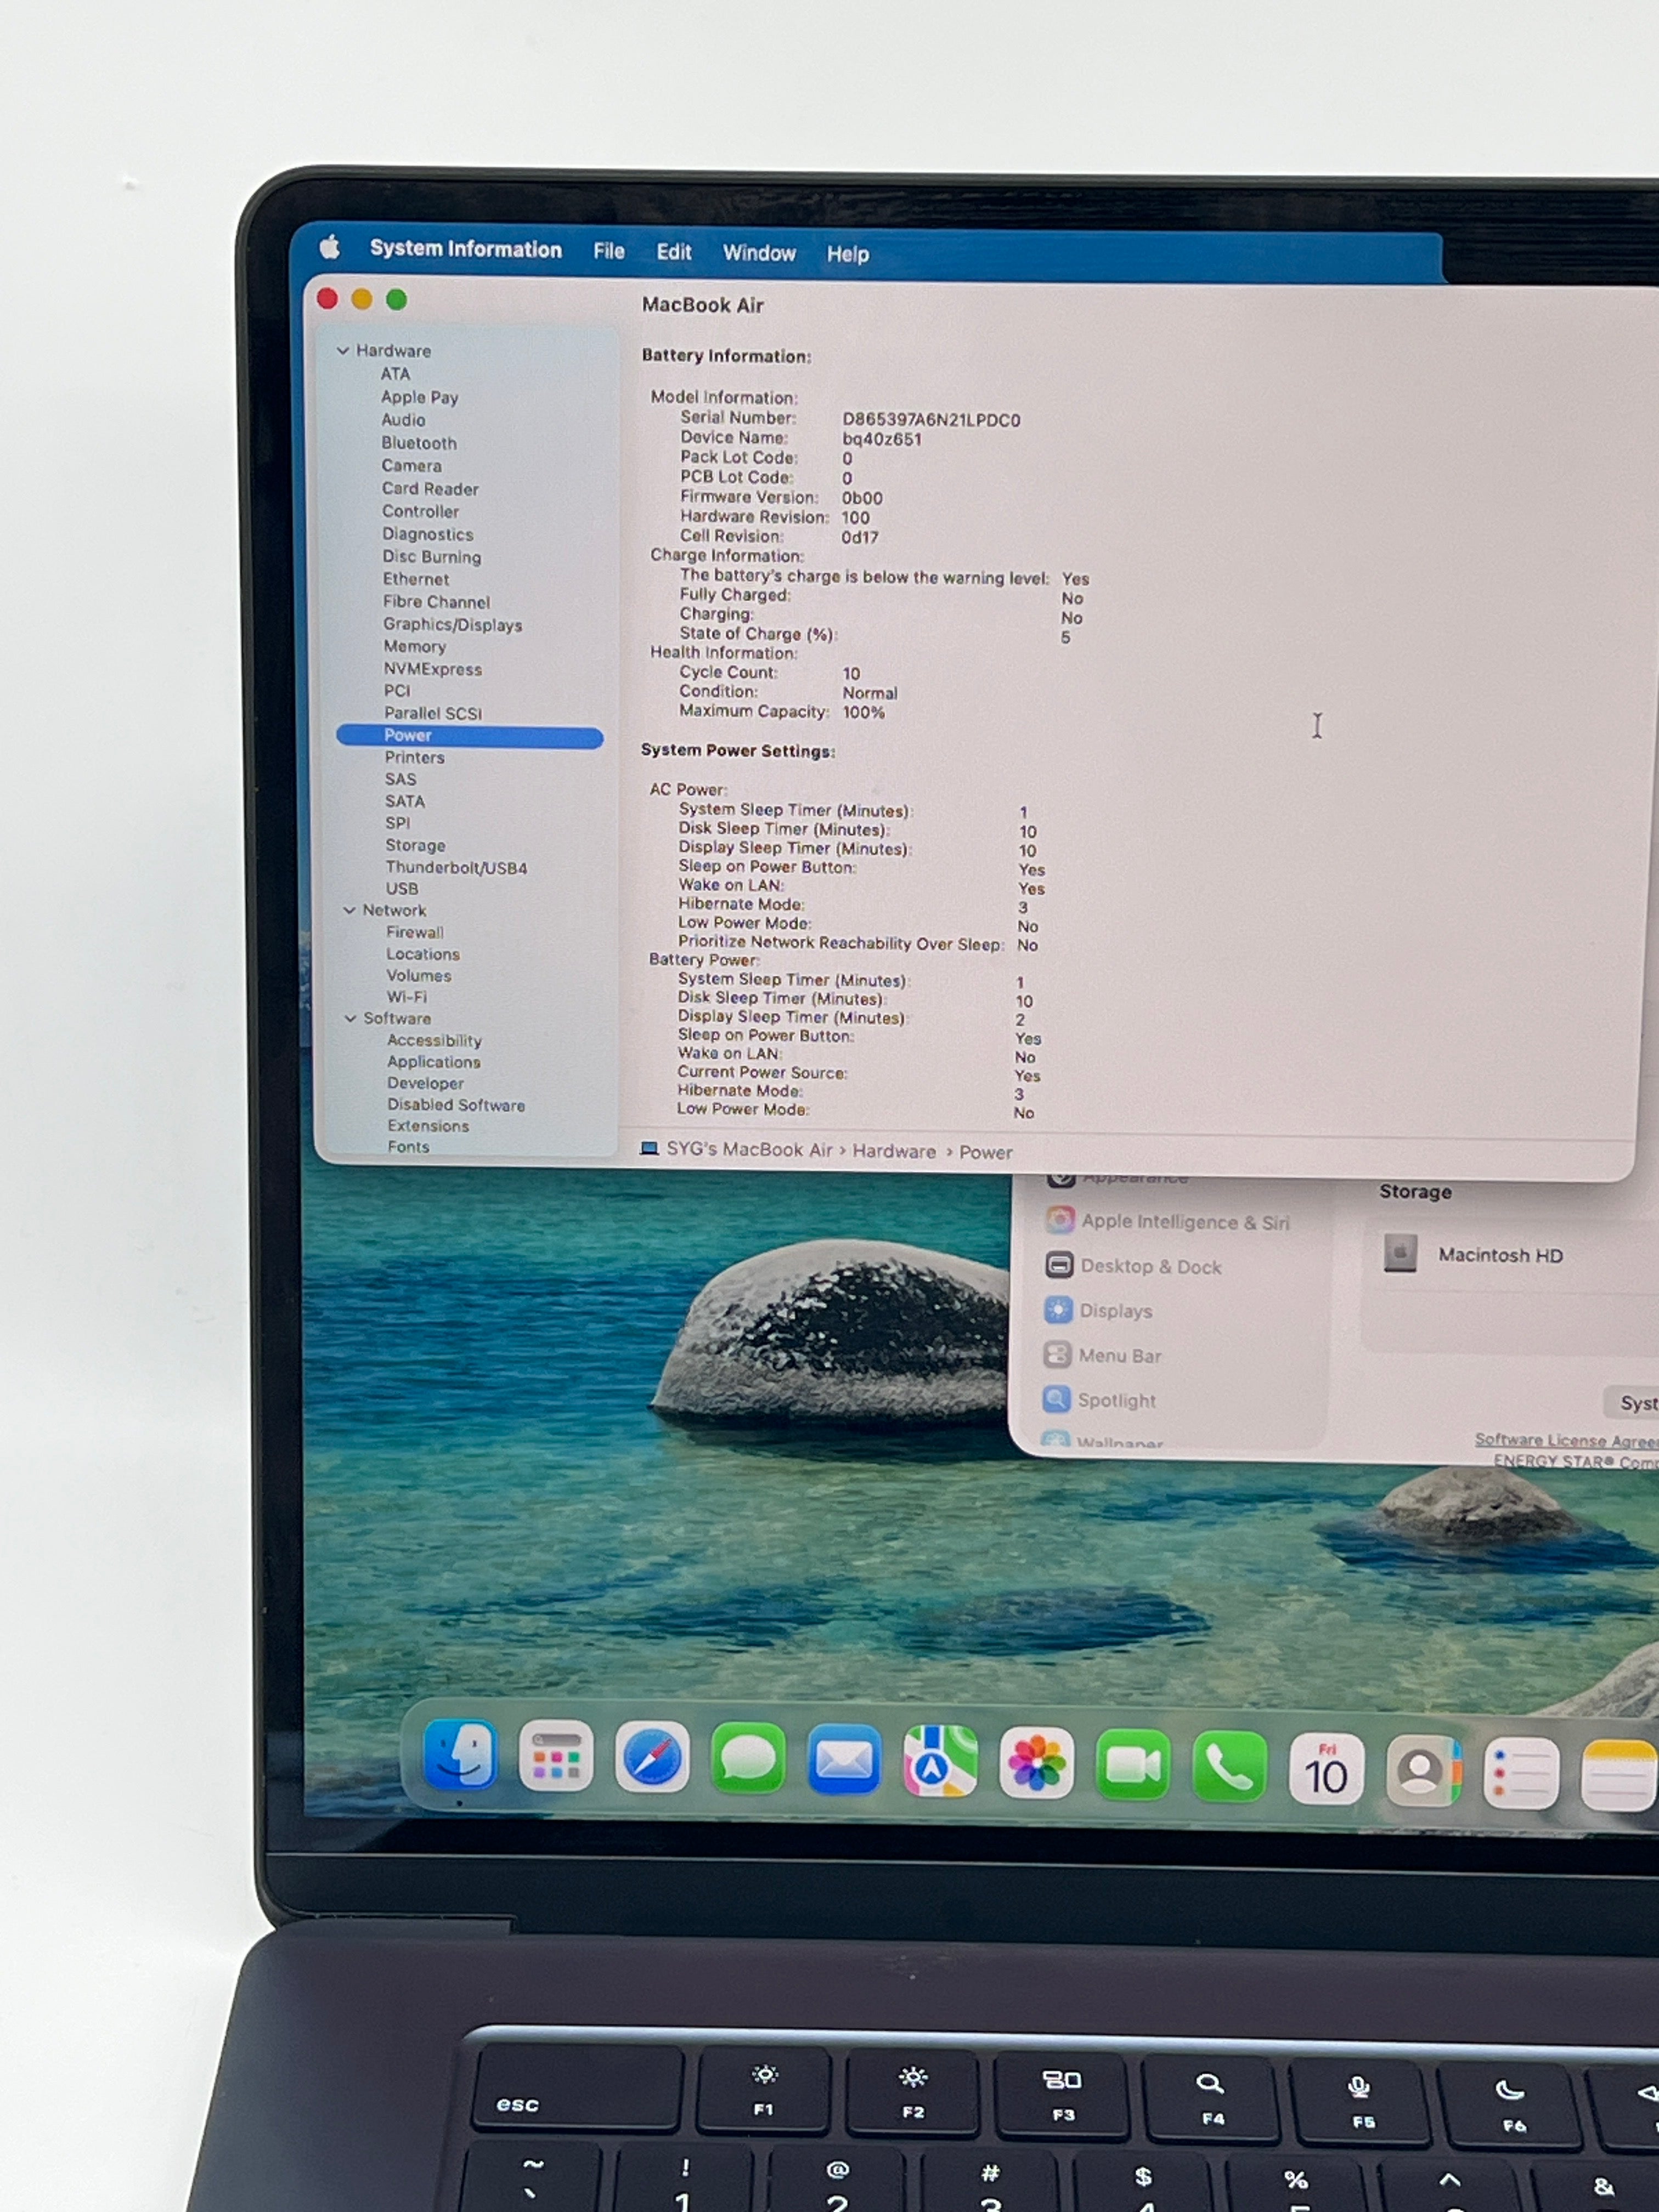
Task: Select Extensions under Software
Action: [x=428, y=1126]
